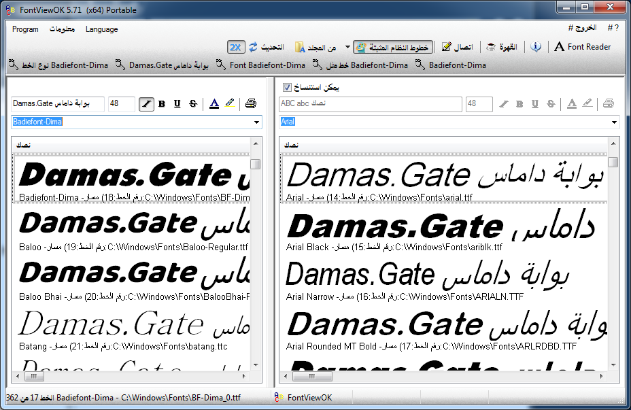Open the Program menu

pos(25,29)
